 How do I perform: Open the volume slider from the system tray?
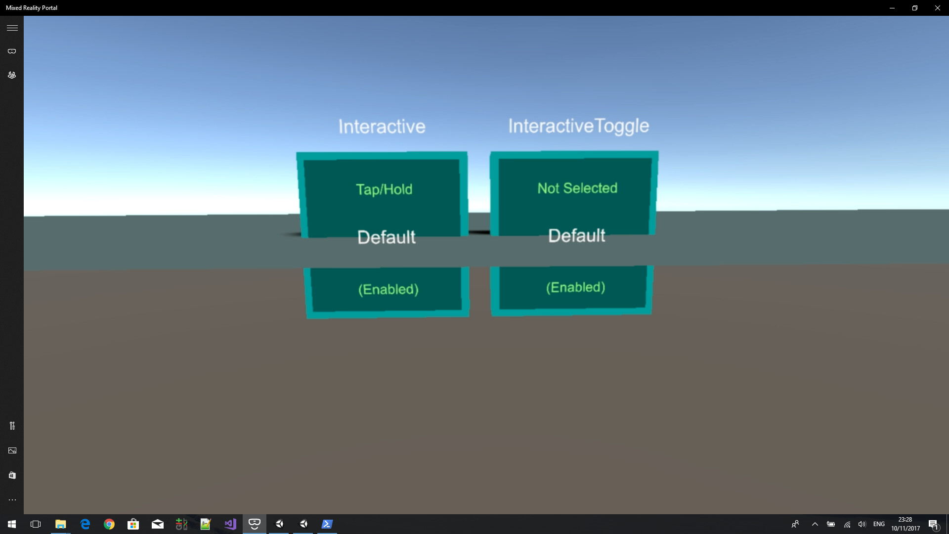[x=863, y=524]
